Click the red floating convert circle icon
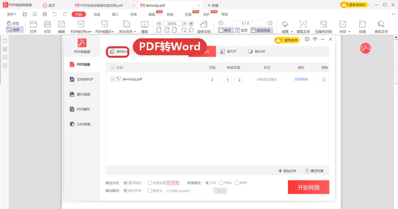The image size is (398, 209). (365, 48)
